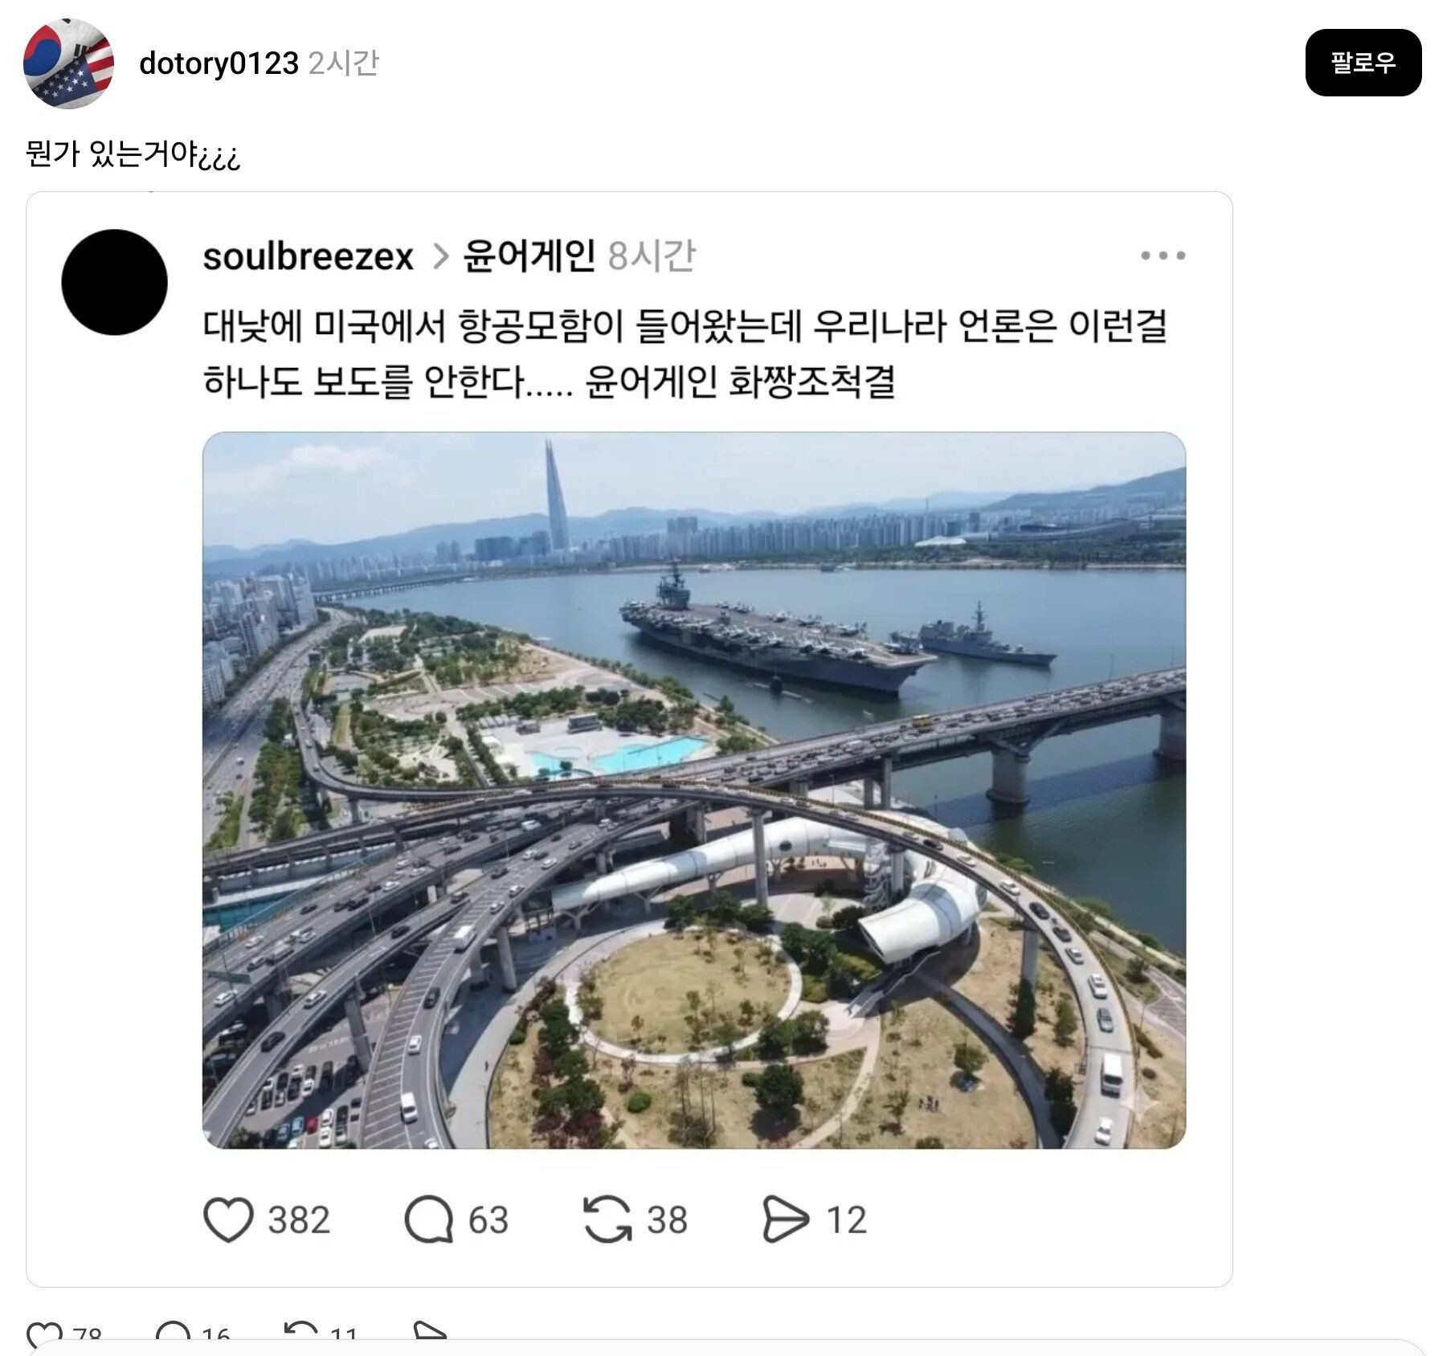Open the three-dot more options menu
The height and width of the screenshot is (1356, 1455).
click(1163, 256)
